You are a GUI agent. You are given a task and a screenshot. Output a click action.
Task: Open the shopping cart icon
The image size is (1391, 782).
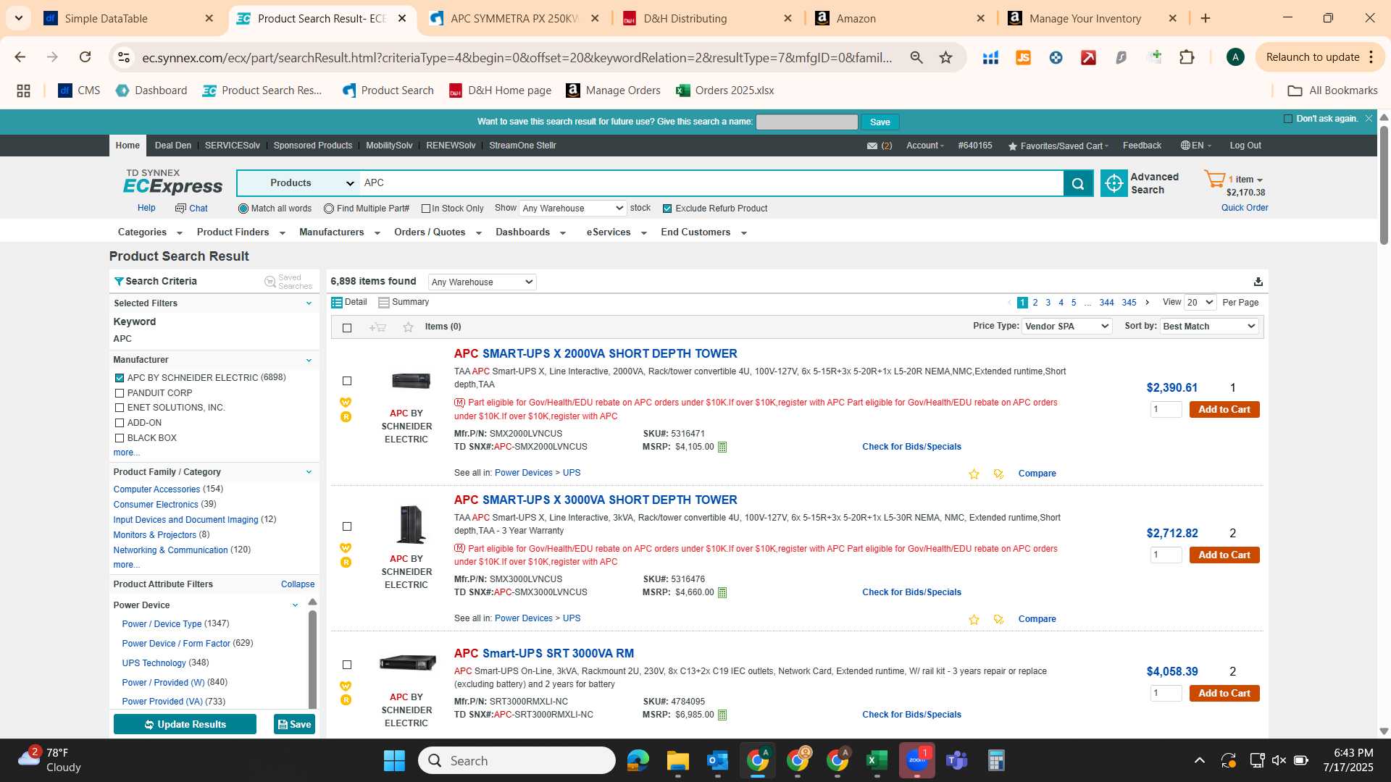click(1214, 179)
